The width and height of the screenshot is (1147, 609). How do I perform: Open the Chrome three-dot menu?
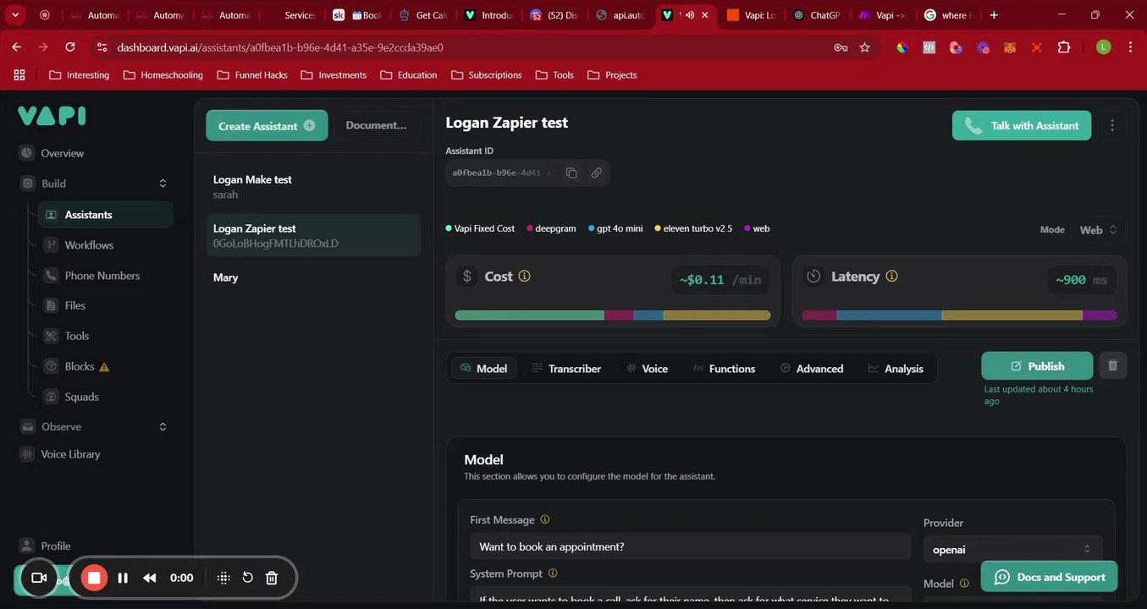point(1131,47)
